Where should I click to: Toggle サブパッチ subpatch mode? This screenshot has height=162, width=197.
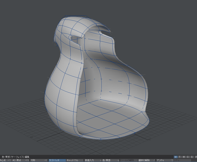click(57, 160)
